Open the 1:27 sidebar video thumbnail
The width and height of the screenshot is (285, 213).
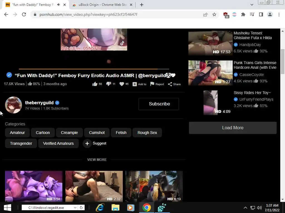click(210, 73)
